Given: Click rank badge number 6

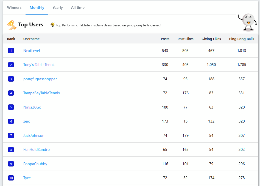Looking at the screenshot, I should pyautogui.click(x=11, y=121).
